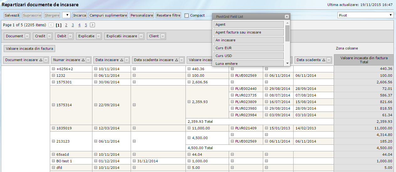Close the PivotGrid Field List panel
Screen dimensions: 396x172
(287, 17)
